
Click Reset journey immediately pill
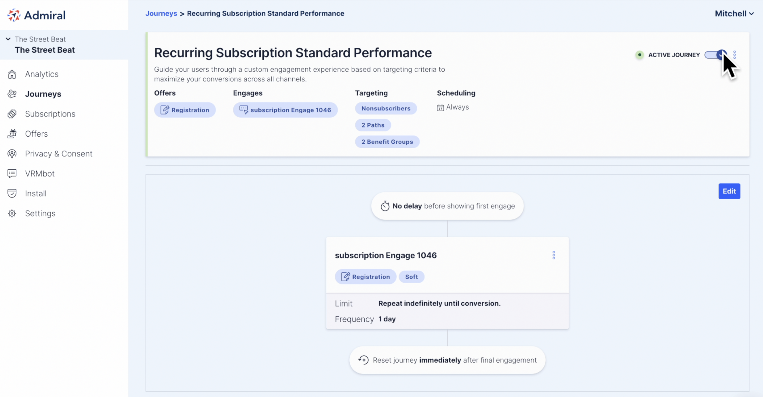click(447, 360)
